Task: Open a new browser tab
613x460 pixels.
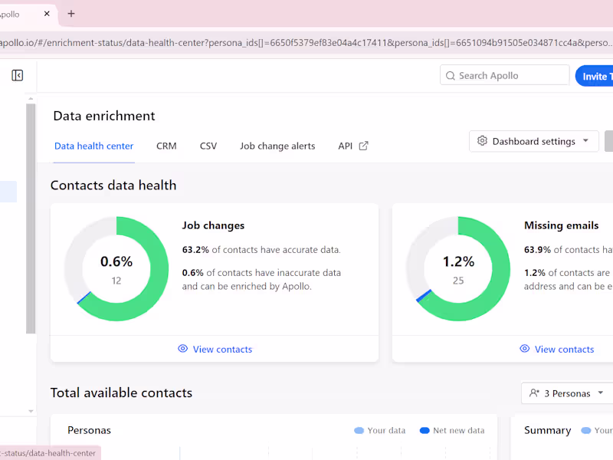Action: (x=71, y=14)
